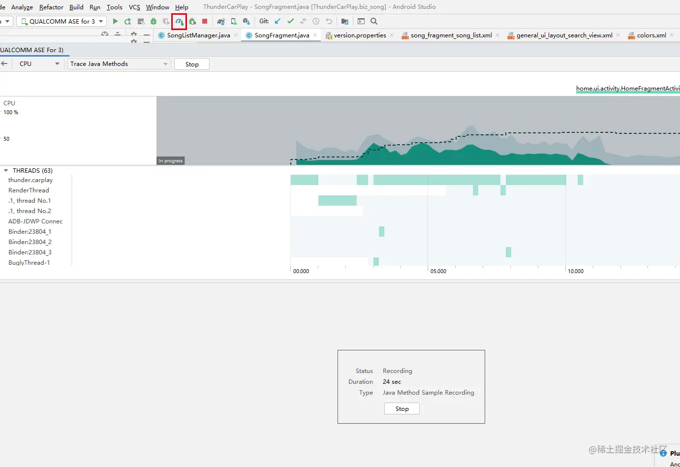Sync project with Gradle files icon
680x467 pixels.
221,21
